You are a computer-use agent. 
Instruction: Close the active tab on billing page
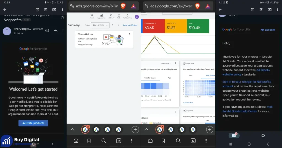tap(88, 127)
